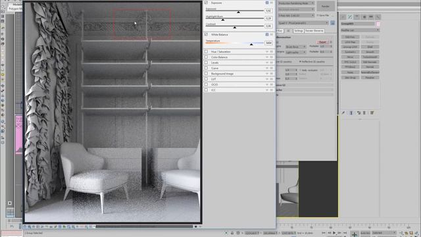The image size is (421, 237).
Task: Click the Exposure slider handle
Action: pos(238,12)
